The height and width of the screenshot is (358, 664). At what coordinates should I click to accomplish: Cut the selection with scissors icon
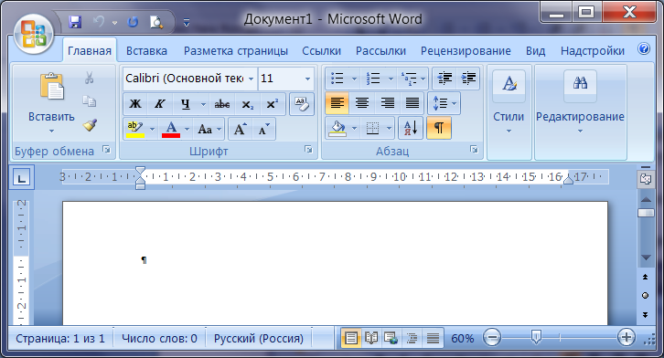(x=89, y=78)
